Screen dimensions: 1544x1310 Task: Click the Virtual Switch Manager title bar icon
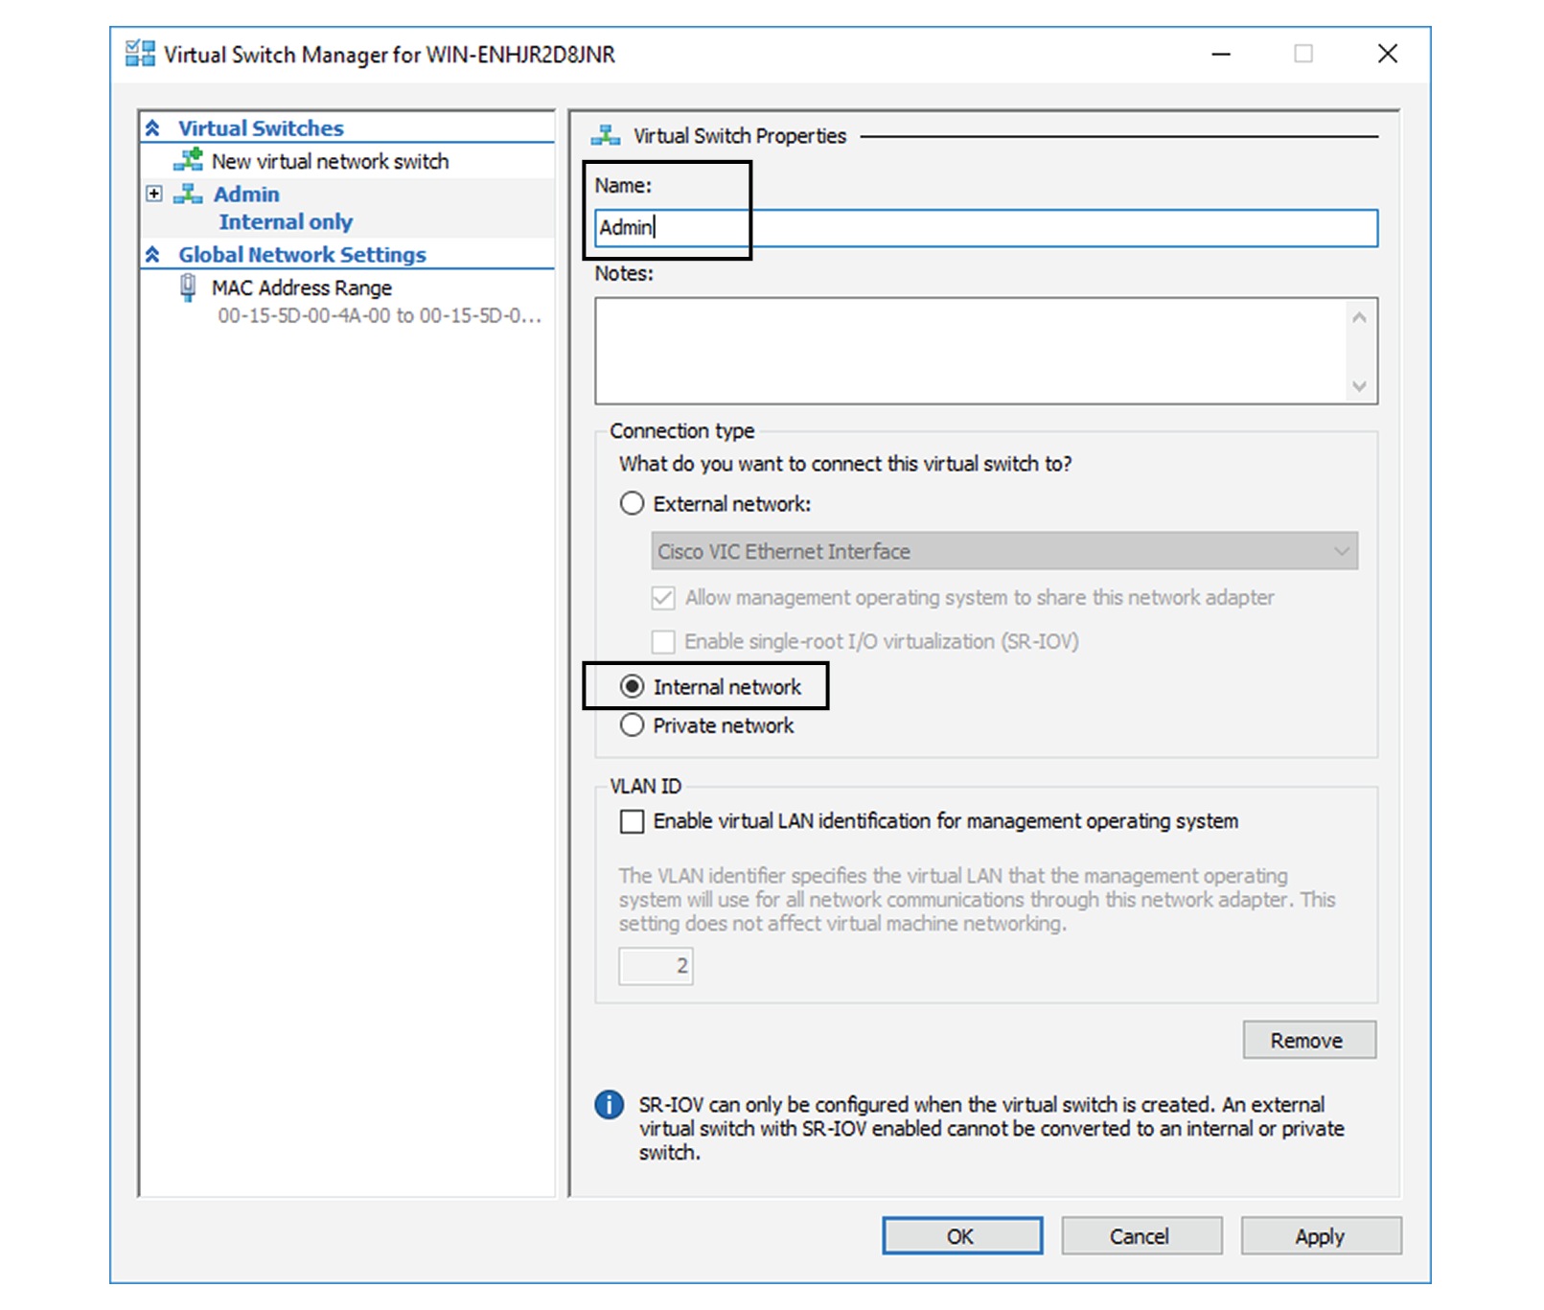click(139, 54)
